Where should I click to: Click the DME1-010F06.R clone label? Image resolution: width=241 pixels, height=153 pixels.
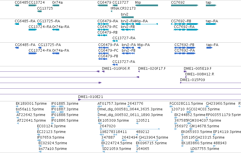[x=116, y=69]
